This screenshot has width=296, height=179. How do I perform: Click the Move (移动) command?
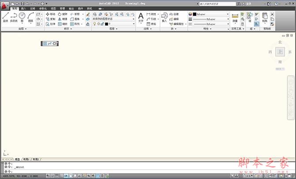coord(50,14)
